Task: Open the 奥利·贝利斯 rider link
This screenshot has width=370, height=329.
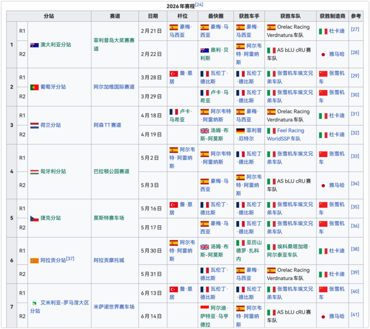Action: coord(215,54)
